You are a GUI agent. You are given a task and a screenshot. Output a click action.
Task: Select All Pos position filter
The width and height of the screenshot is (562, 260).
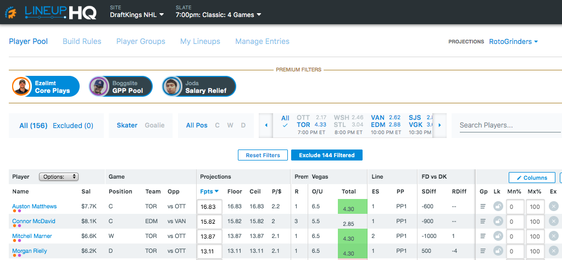(x=197, y=125)
